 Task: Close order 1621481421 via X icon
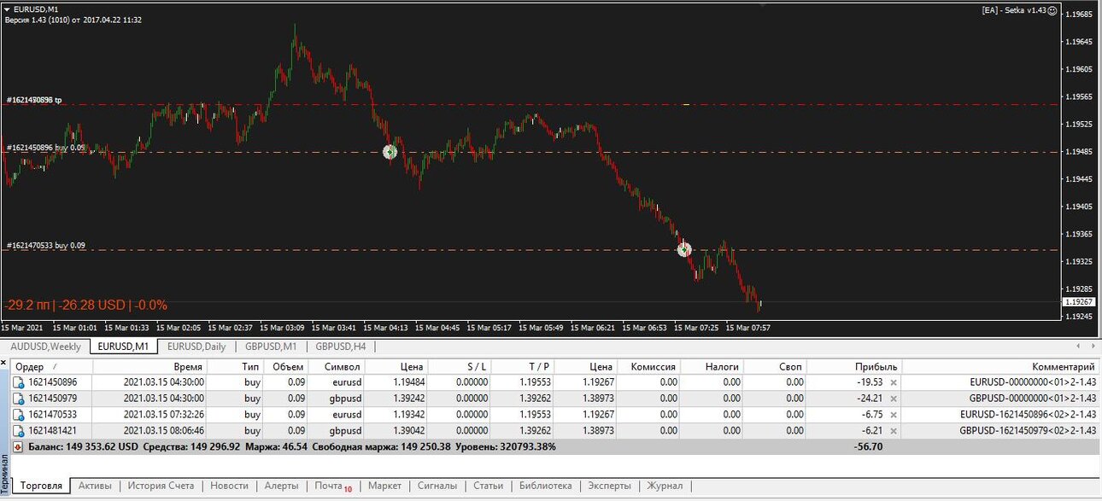[x=894, y=431]
